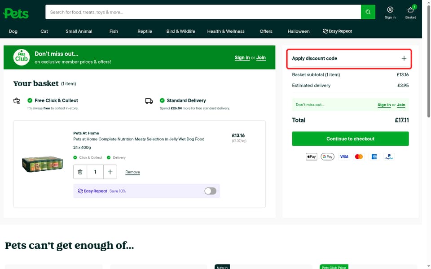Click green check beside Free Click & Collect

[30, 100]
